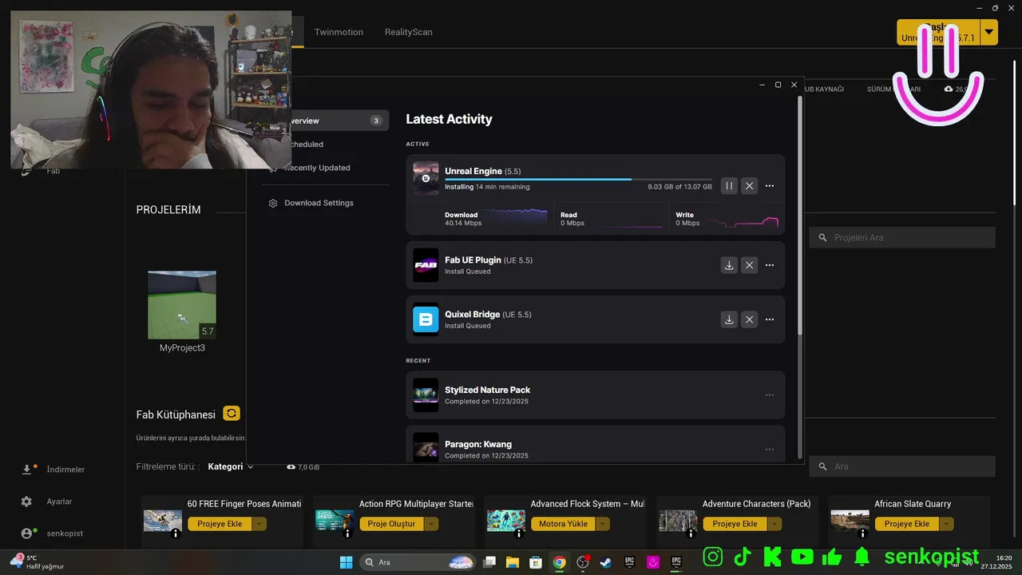Image resolution: width=1022 pixels, height=575 pixels.
Task: Open more options for Quixel Bridge
Action: pyautogui.click(x=770, y=319)
